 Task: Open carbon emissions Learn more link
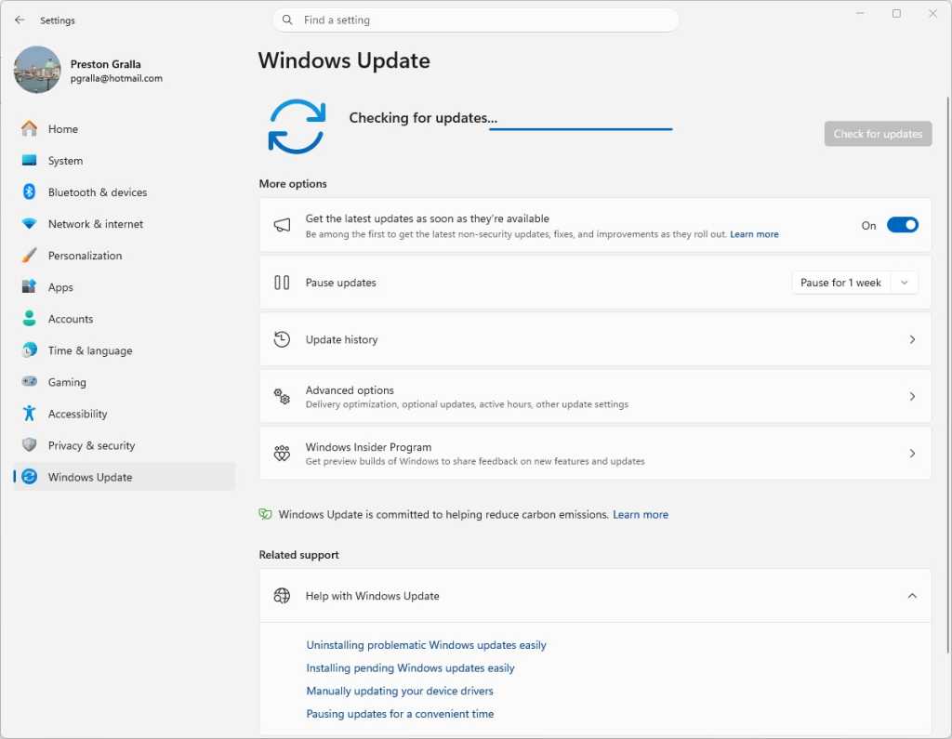point(641,514)
